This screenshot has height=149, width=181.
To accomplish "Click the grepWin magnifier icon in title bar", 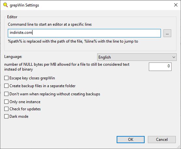I will [x=5, y=5].
